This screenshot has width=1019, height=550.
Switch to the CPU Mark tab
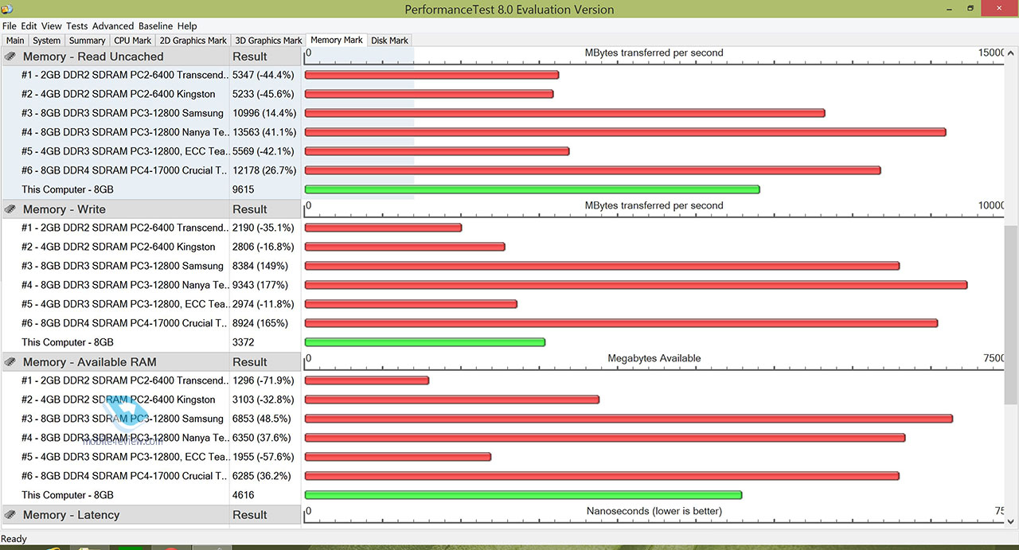click(133, 41)
